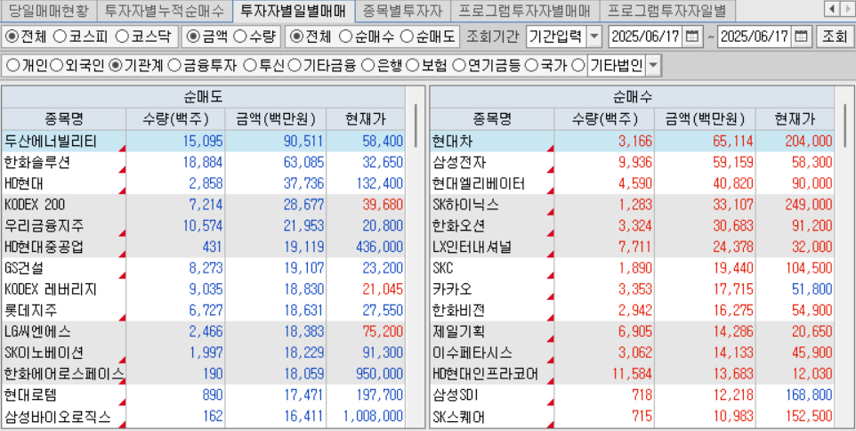Select the 수량 radio button
The image size is (856, 431).
click(239, 37)
